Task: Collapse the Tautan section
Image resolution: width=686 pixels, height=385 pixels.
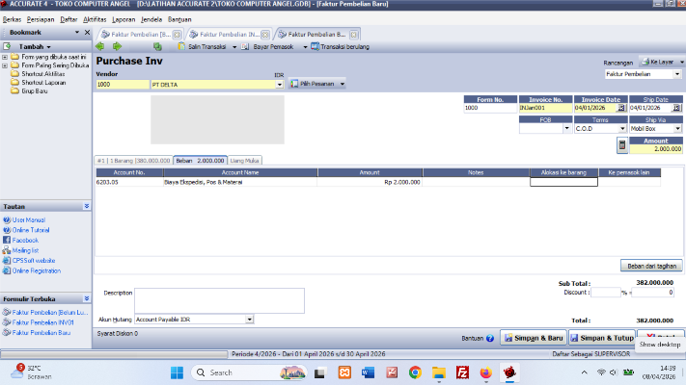Action: point(87,206)
